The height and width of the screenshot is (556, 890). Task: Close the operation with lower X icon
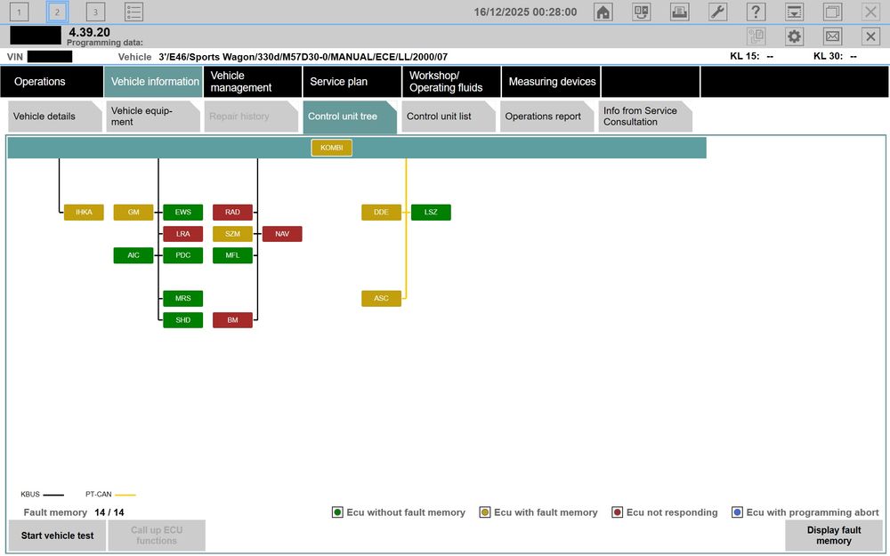(x=870, y=36)
